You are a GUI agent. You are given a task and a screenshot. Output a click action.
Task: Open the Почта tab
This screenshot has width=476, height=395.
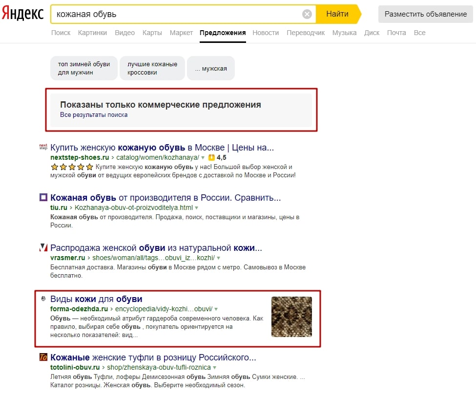pyautogui.click(x=396, y=33)
